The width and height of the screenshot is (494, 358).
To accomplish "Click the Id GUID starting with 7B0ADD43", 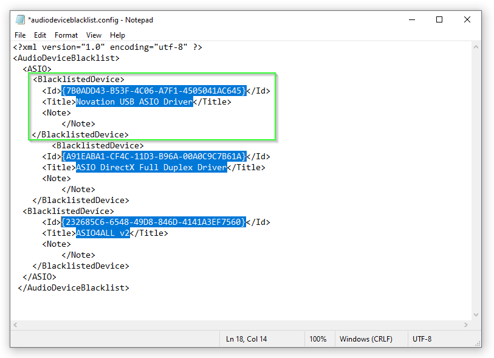I will click(x=154, y=91).
